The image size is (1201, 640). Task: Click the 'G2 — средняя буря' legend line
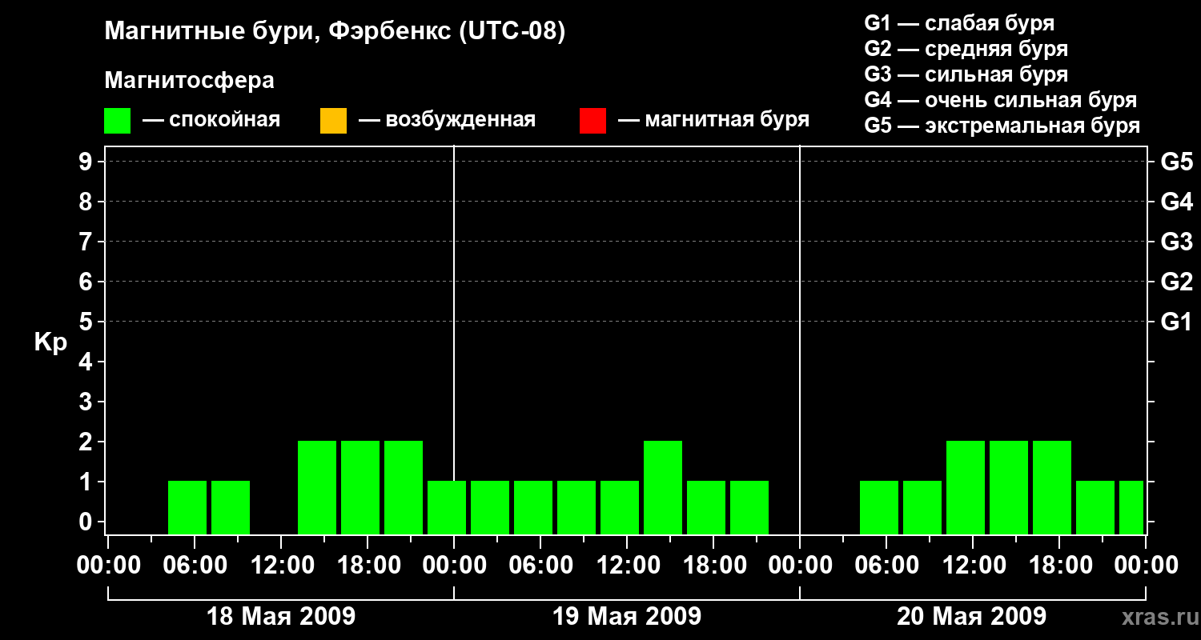(x=966, y=49)
